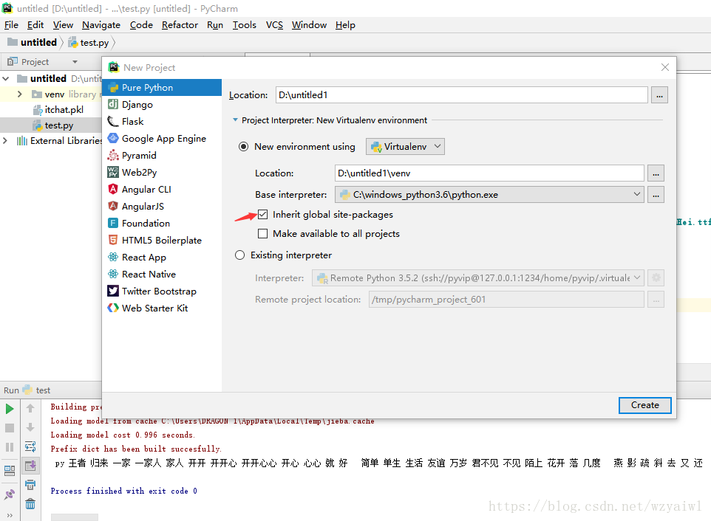Go up the stack trace arrow

point(30,408)
